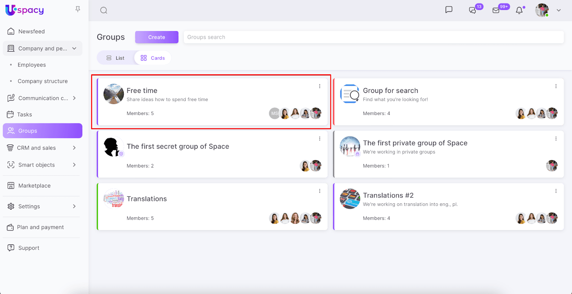Open comments icon with 13 badge

point(473,10)
